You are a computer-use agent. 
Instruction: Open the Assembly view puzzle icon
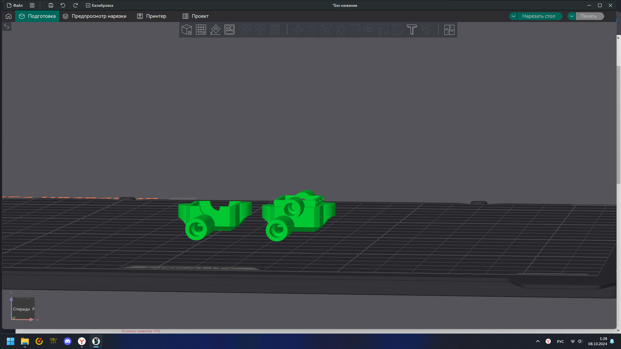tap(449, 30)
